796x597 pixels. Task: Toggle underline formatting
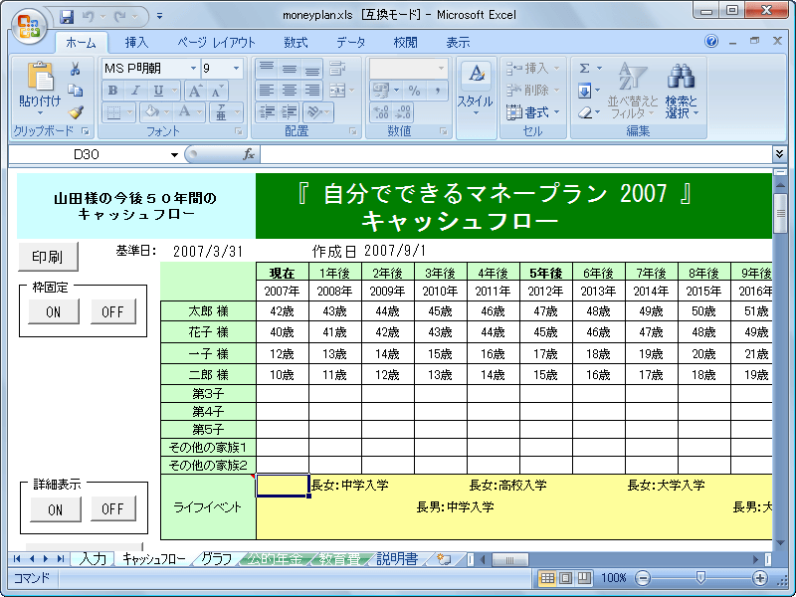[158, 91]
